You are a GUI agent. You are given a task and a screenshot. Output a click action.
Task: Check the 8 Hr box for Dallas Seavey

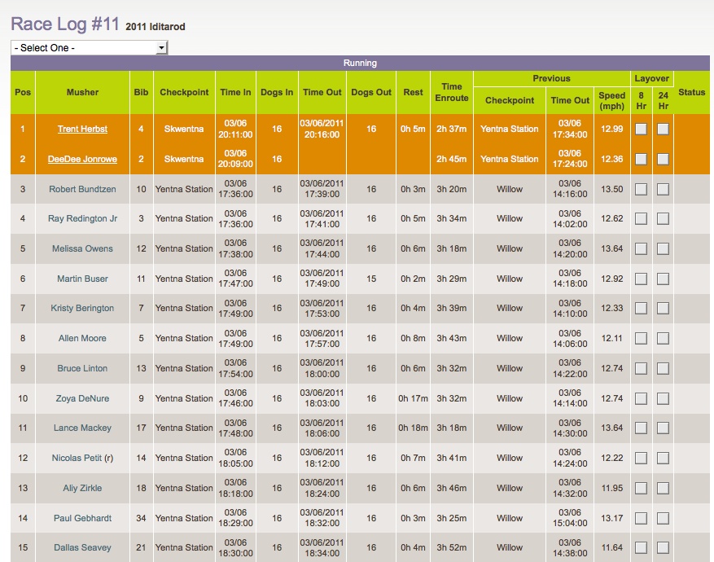pyautogui.click(x=642, y=547)
